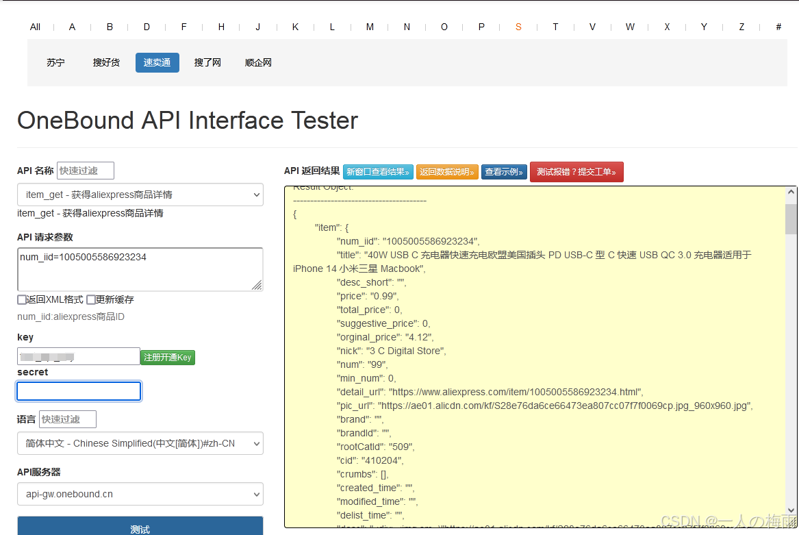Select letter W in alphabet index
The width and height of the screenshot is (799, 535).
(631, 27)
